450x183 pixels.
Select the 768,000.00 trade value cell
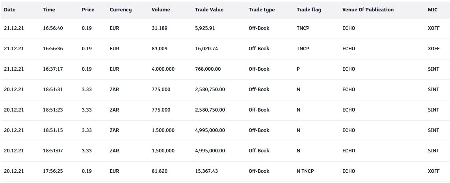coord(208,69)
